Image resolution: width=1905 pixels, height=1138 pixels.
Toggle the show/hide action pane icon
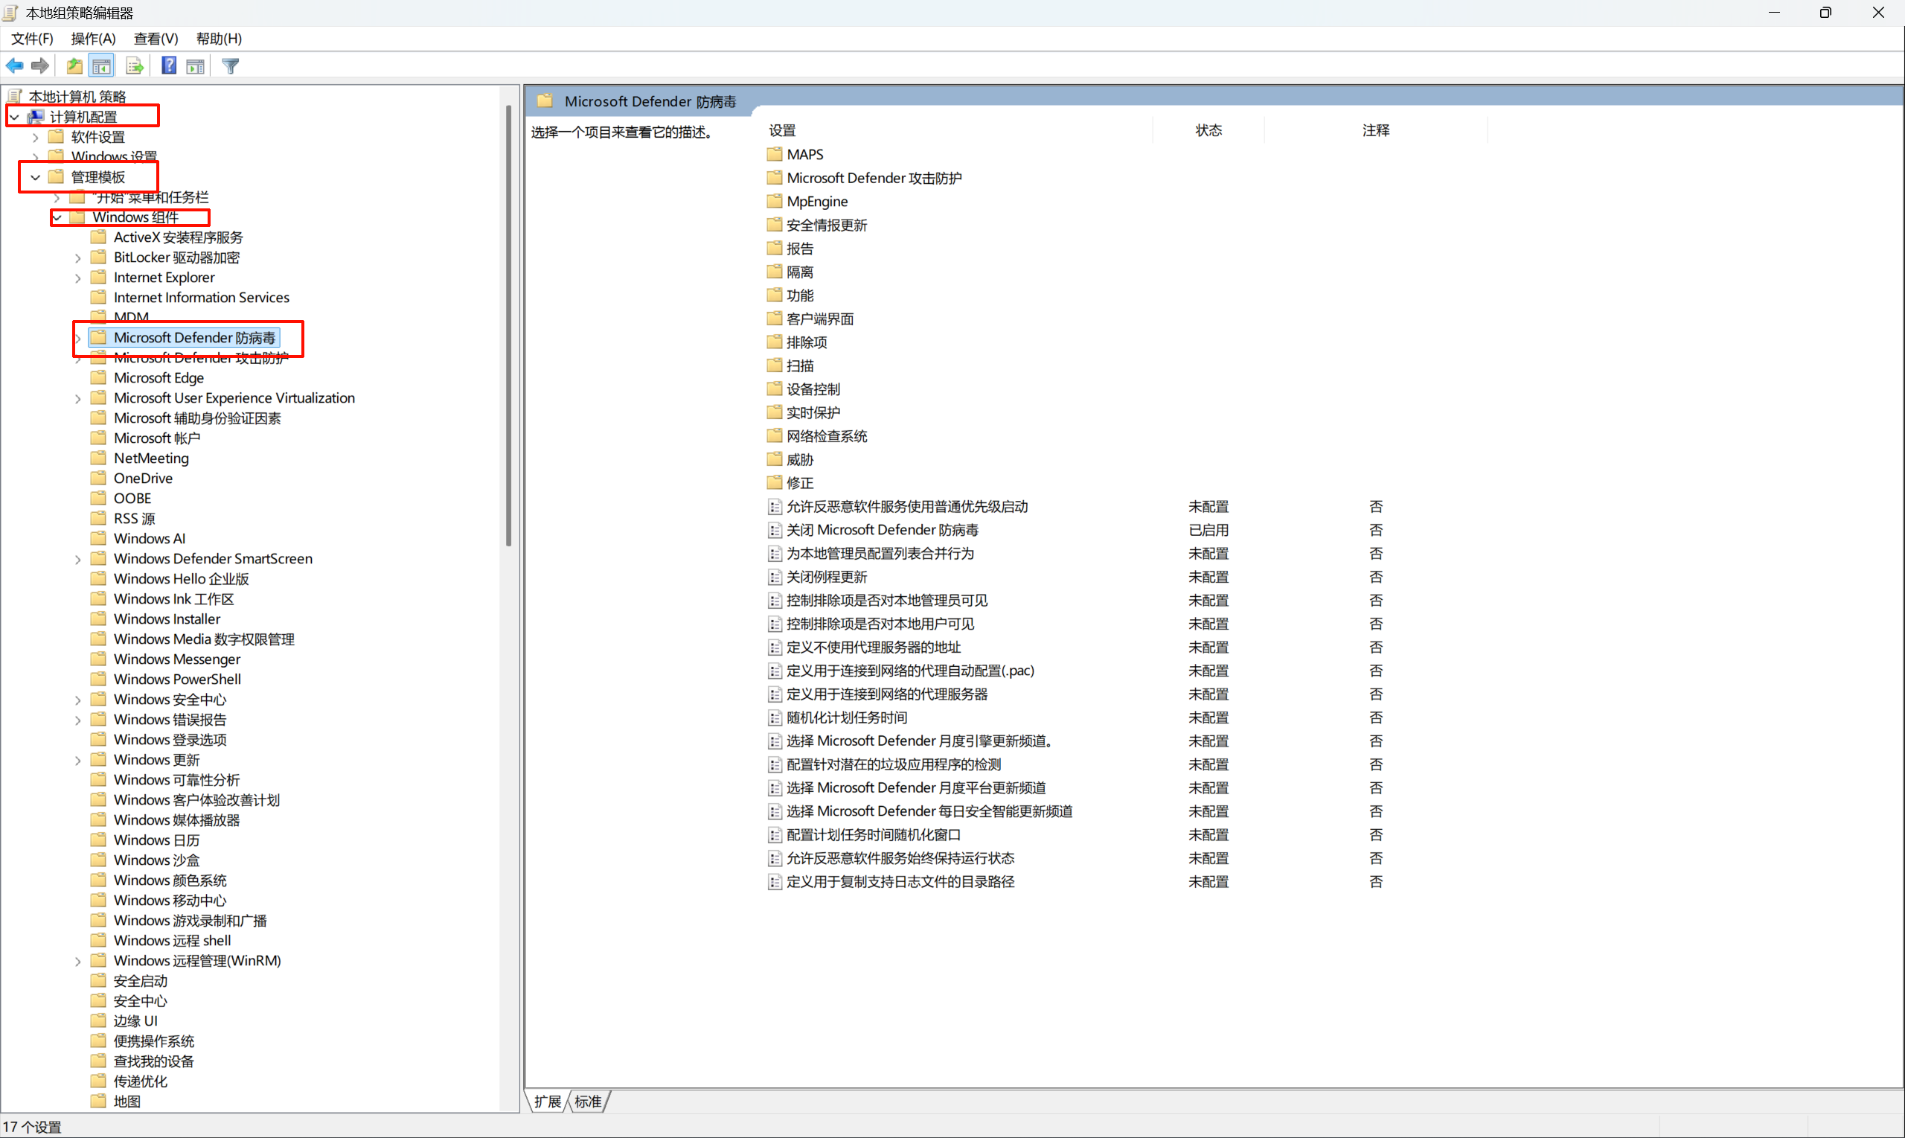tap(196, 66)
